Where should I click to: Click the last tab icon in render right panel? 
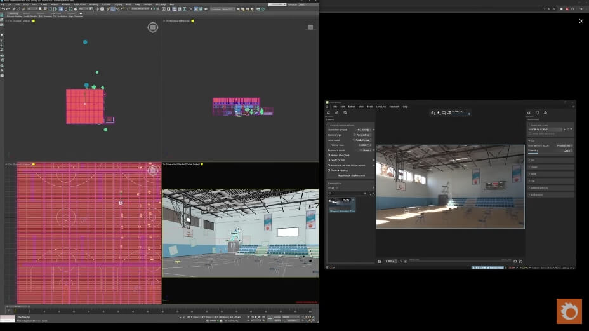tap(545, 113)
